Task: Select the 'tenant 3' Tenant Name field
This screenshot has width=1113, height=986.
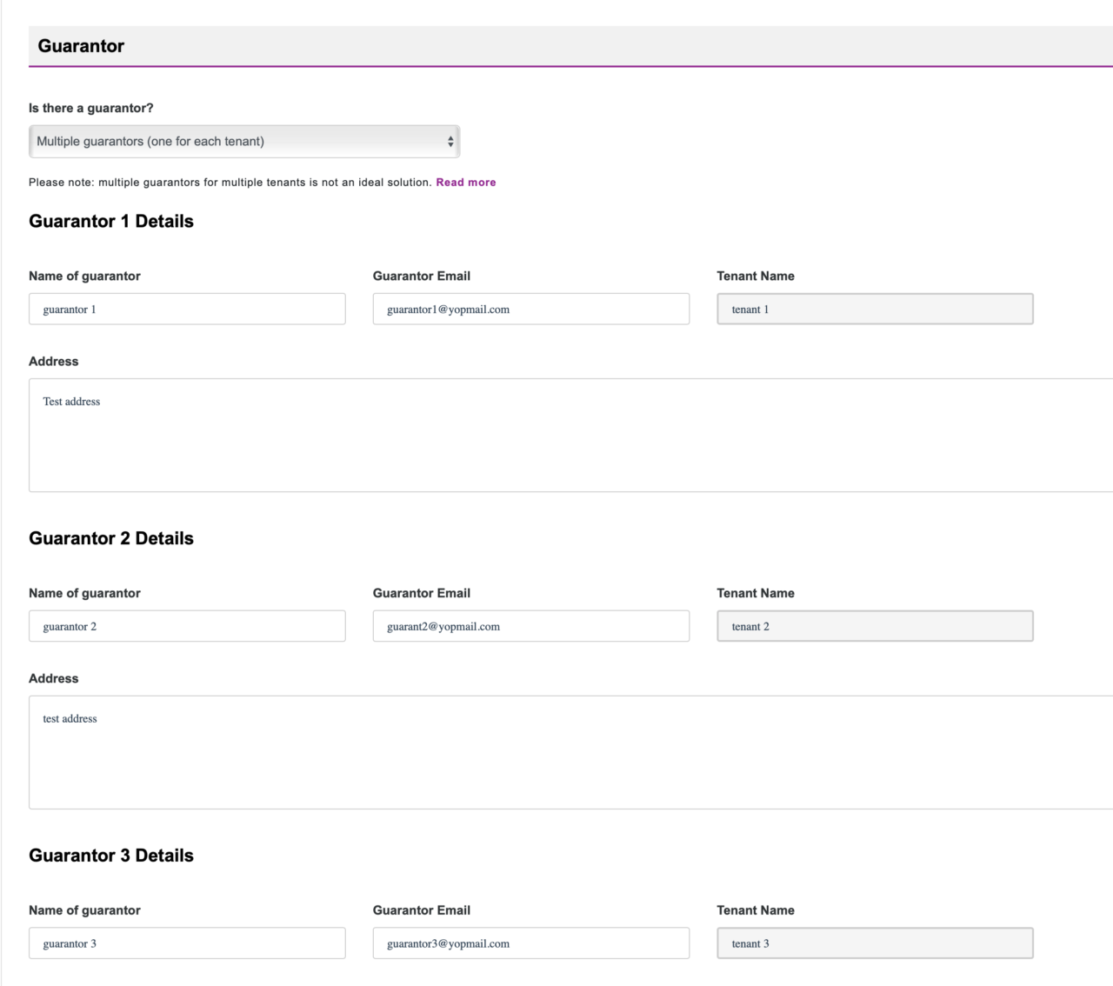Action: click(x=875, y=943)
